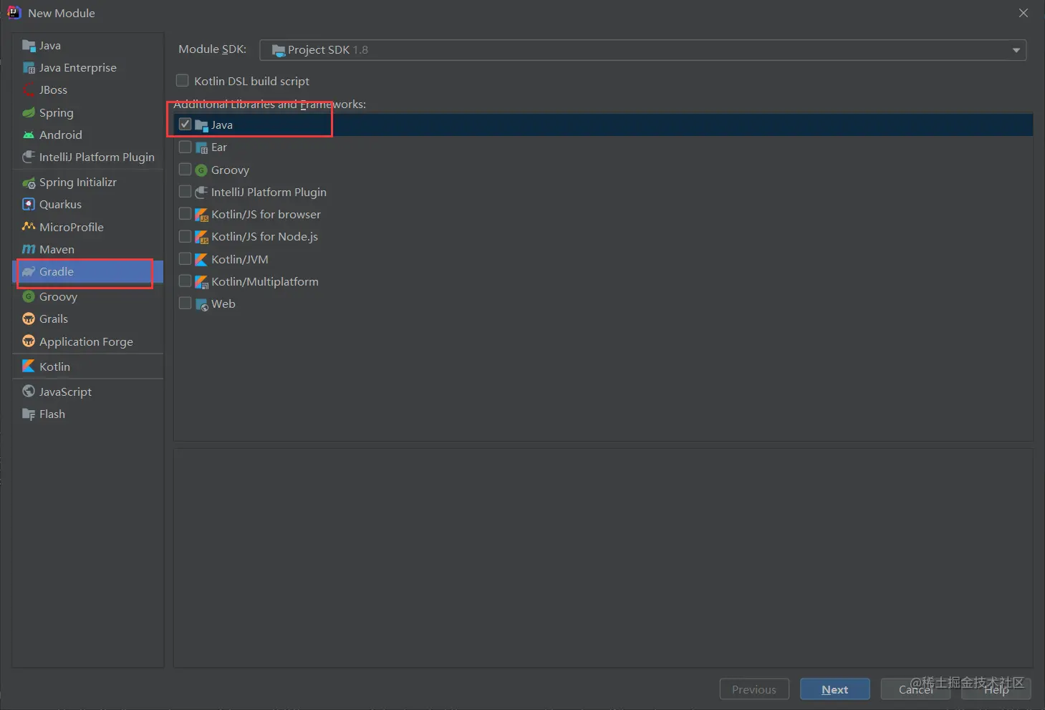
Task: Check the Kotlin/JS for browser checkbox
Action: 185,214
